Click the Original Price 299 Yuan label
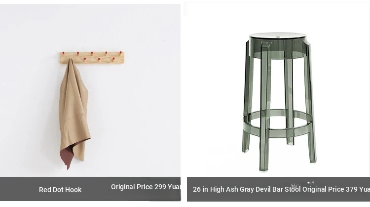The height and width of the screenshot is (207, 370). (146, 187)
